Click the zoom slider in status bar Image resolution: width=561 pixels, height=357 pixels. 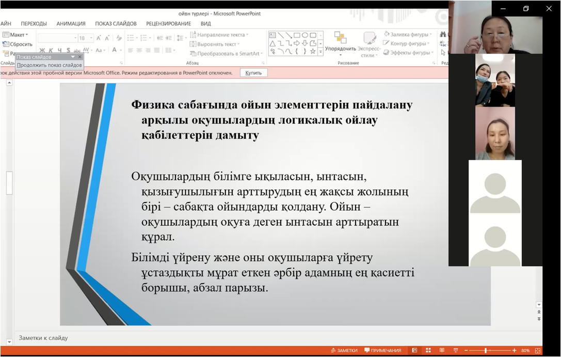tap(486, 350)
